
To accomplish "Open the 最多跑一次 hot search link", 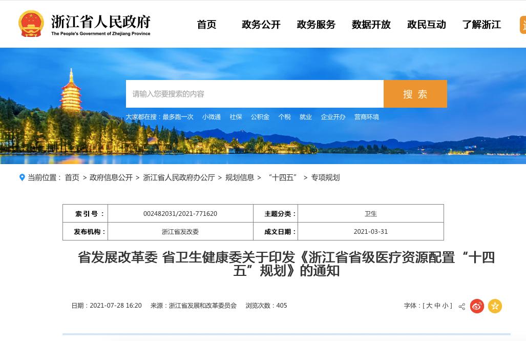I will click(x=178, y=117).
